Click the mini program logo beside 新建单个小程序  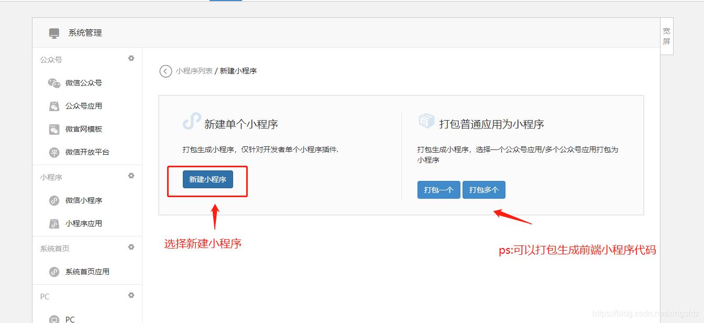pos(192,122)
